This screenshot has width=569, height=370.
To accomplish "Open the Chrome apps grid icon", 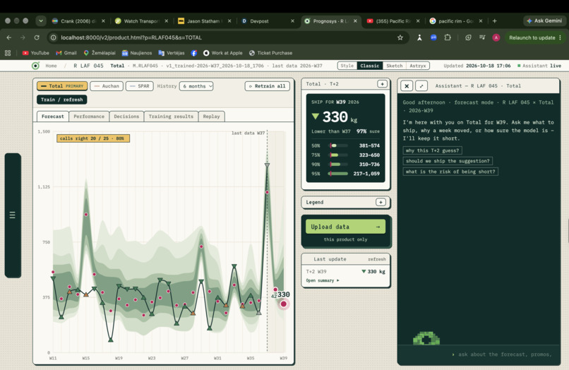I will click(8, 53).
